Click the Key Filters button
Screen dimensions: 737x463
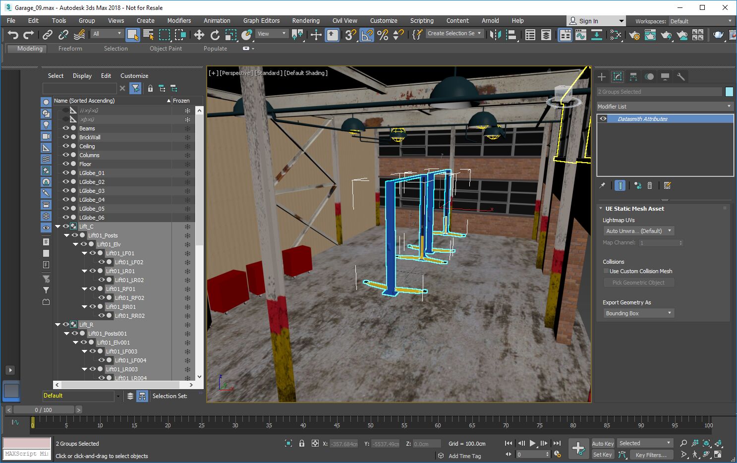(x=651, y=455)
